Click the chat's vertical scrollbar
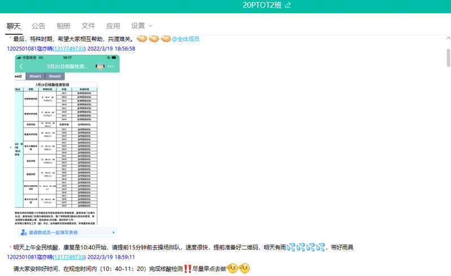Viewport: 451px width, 276px height. click(448, 56)
